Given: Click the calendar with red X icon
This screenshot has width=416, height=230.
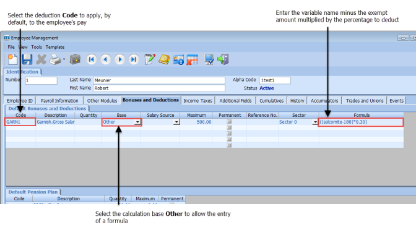Looking at the screenshot, I should [193, 59].
